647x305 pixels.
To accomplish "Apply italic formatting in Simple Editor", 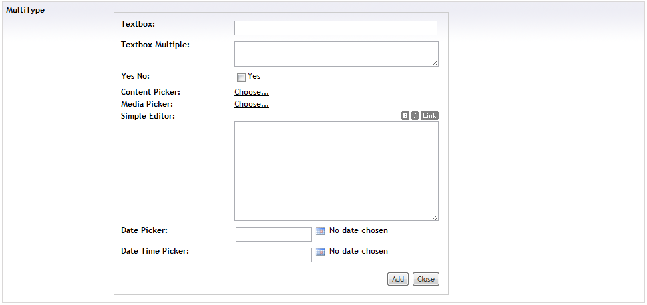I will coord(415,116).
